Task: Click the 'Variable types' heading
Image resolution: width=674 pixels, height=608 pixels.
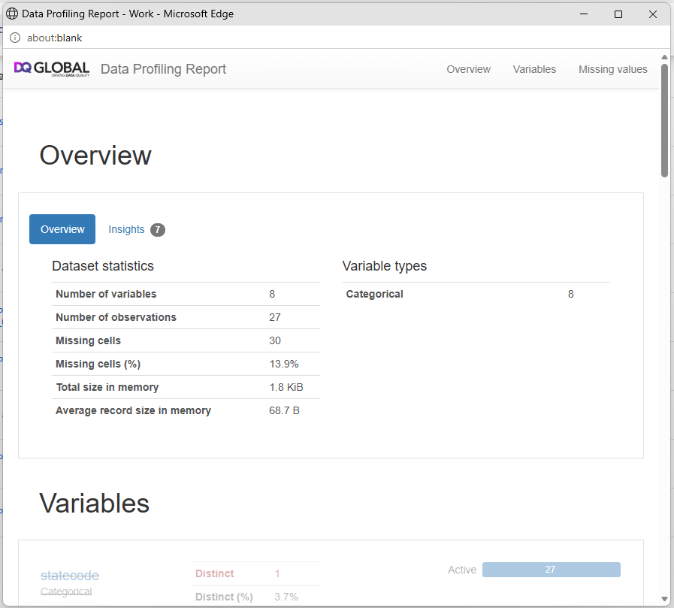Action: pos(384,266)
